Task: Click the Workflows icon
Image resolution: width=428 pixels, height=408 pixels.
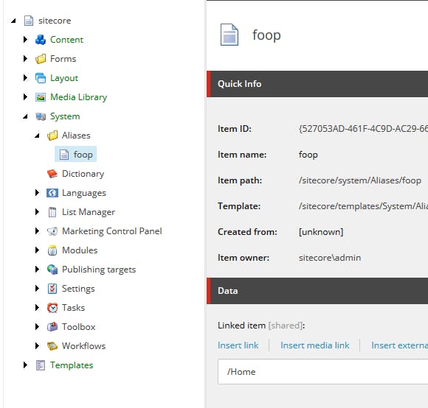Action: click(52, 346)
